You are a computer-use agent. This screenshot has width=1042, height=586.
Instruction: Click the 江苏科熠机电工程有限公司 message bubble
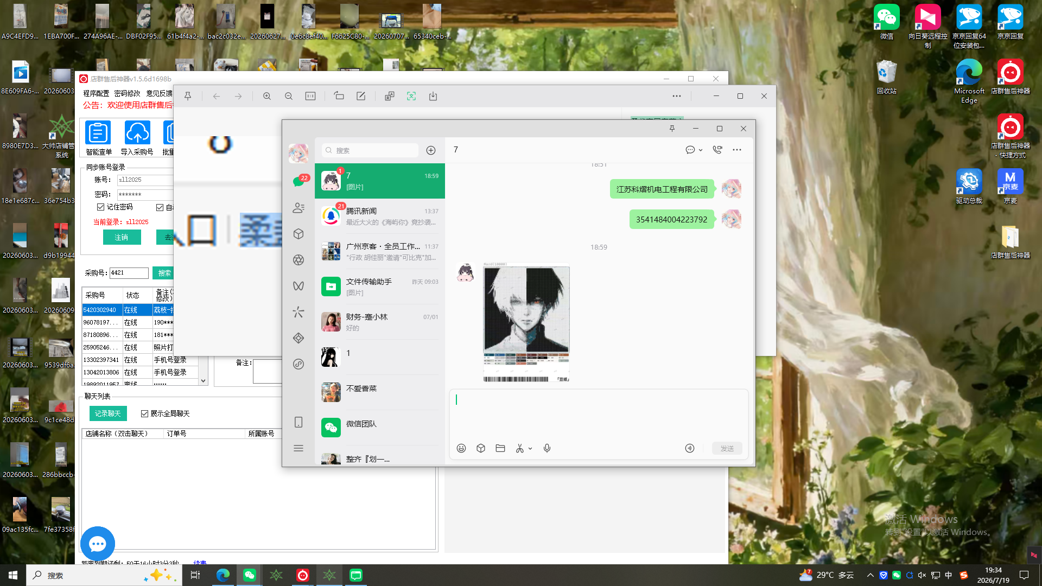point(662,189)
